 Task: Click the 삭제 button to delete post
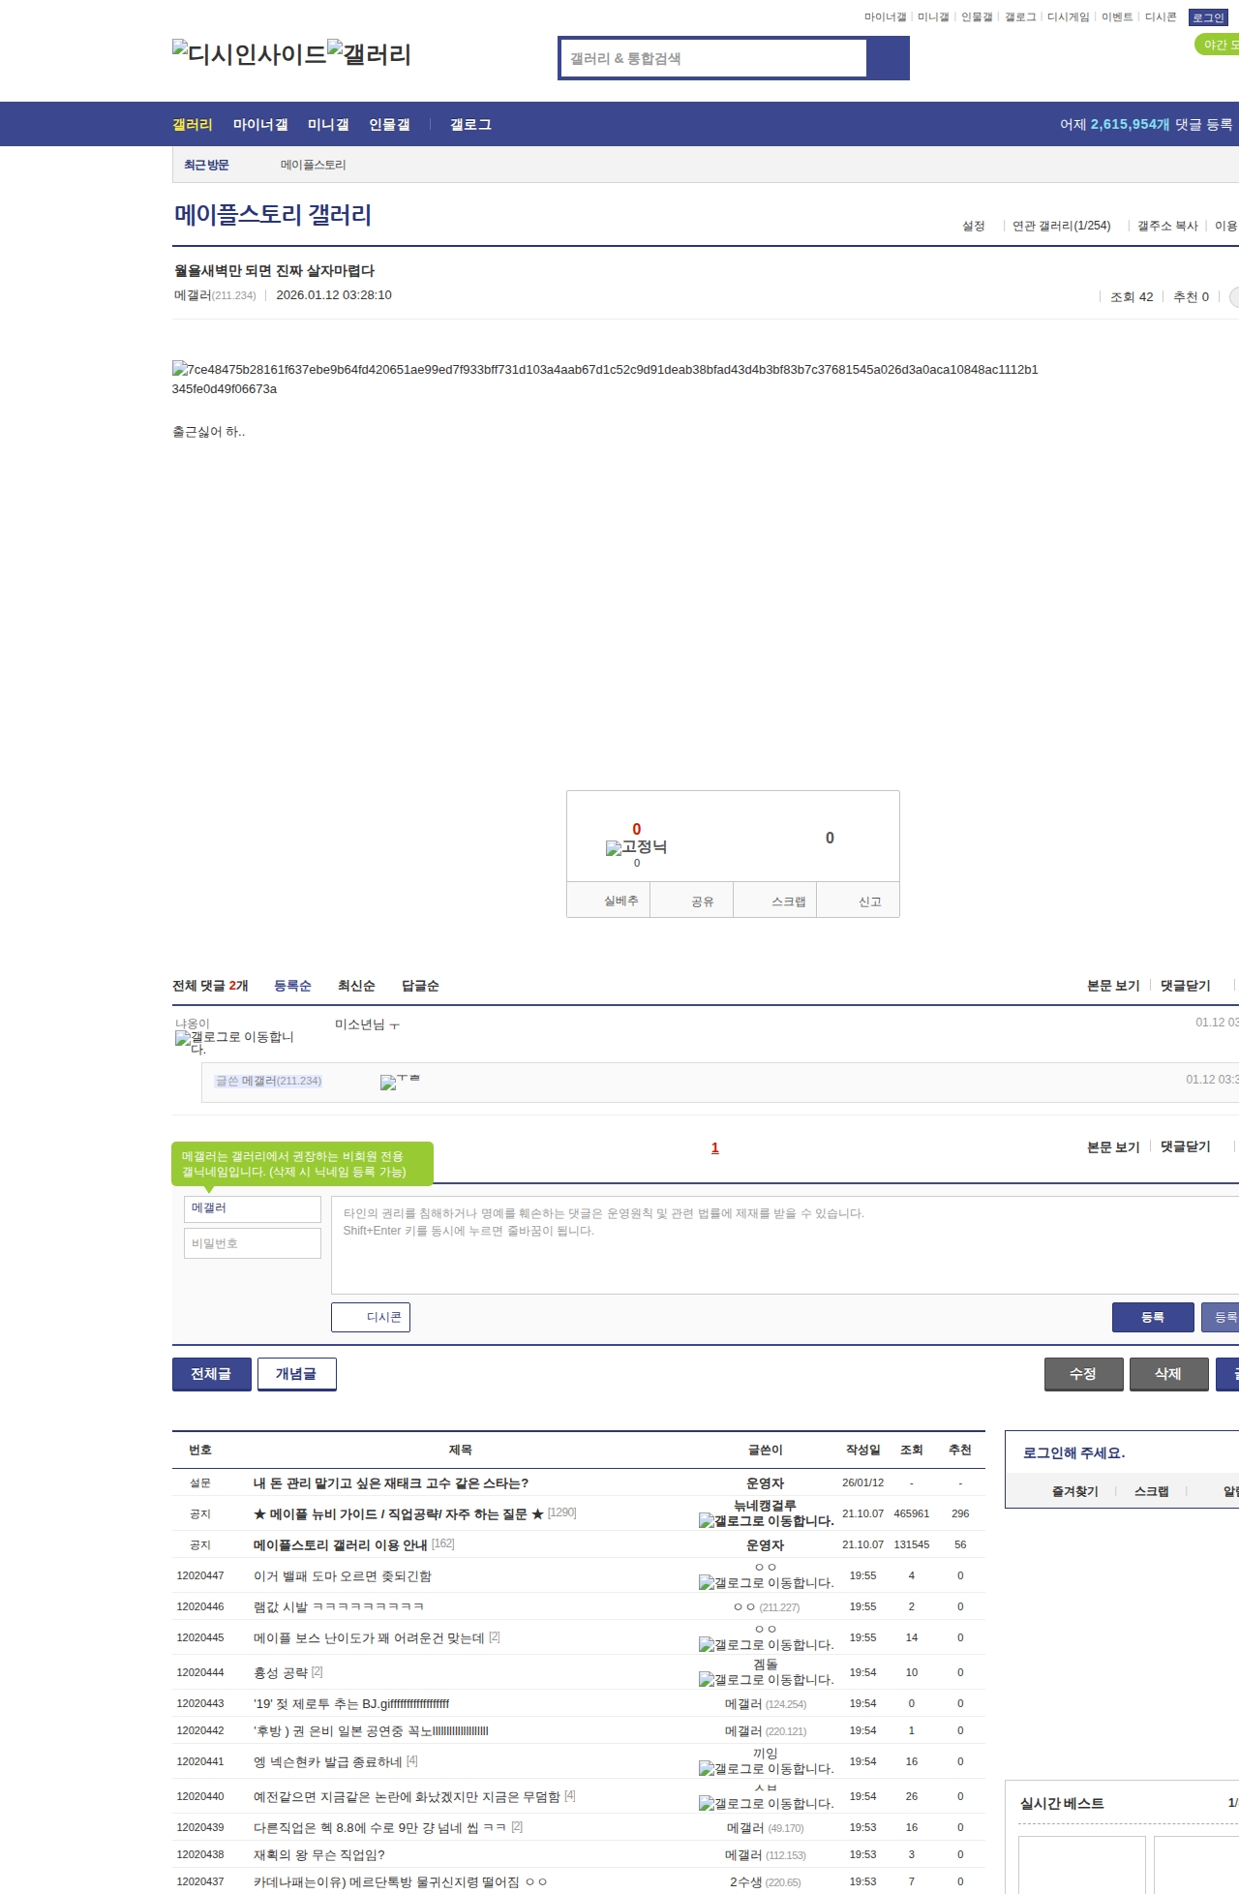pos(1169,1374)
